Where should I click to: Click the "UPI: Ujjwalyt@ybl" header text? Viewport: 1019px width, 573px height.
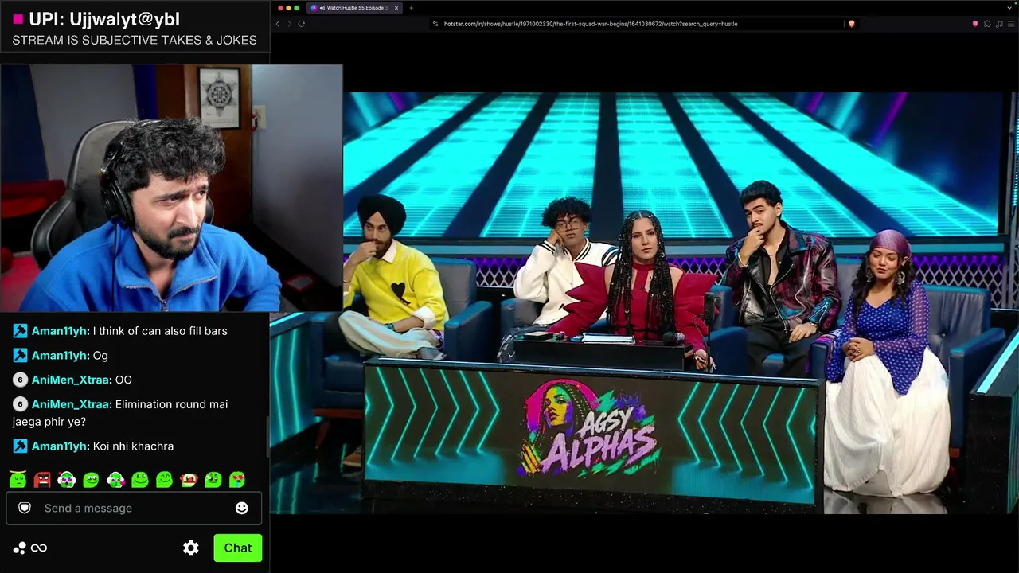tap(104, 19)
